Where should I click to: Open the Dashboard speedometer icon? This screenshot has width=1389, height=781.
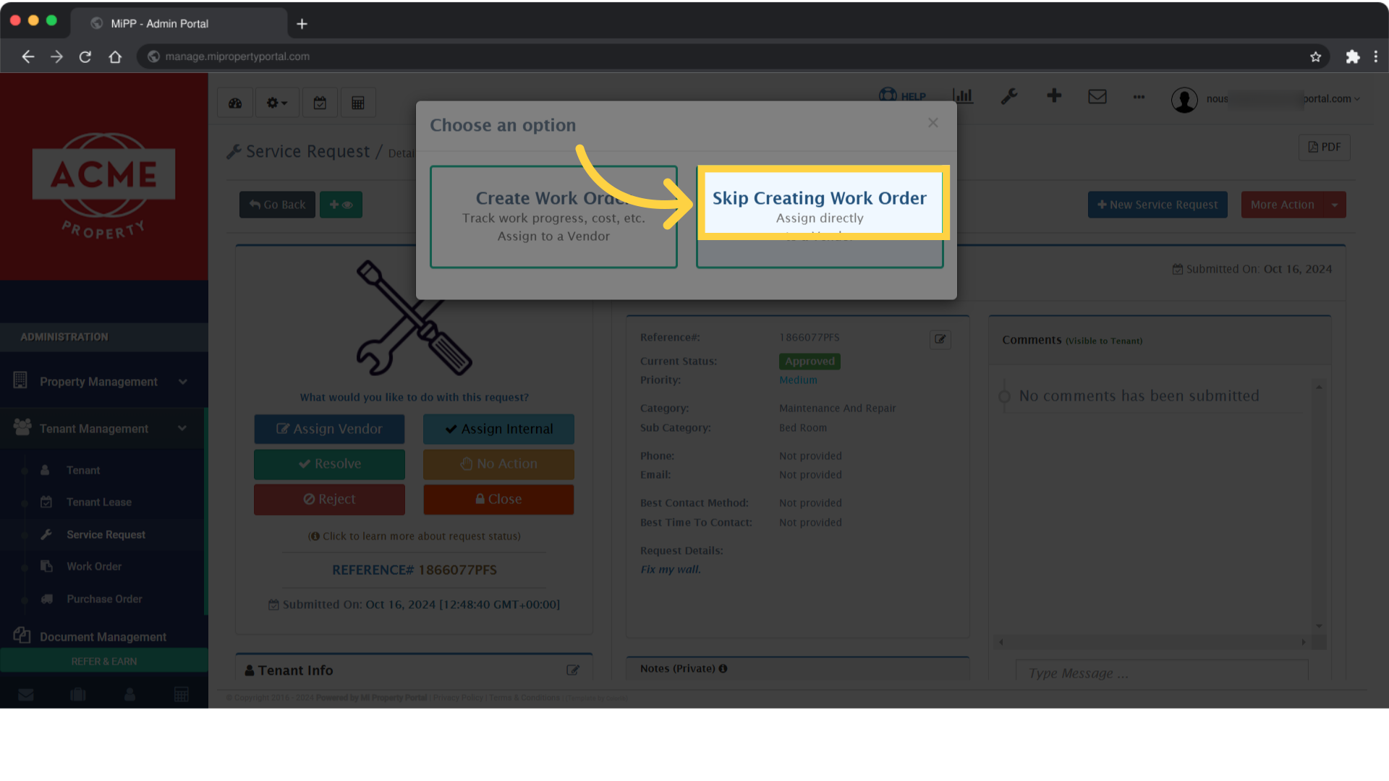tap(234, 102)
